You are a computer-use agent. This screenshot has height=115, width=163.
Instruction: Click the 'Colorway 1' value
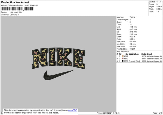14,15
